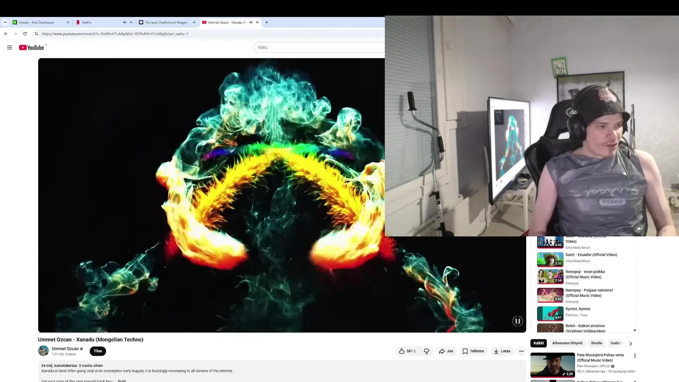The image size is (679, 382).
Task: Reload the page with the refresh icon
Action: point(25,33)
